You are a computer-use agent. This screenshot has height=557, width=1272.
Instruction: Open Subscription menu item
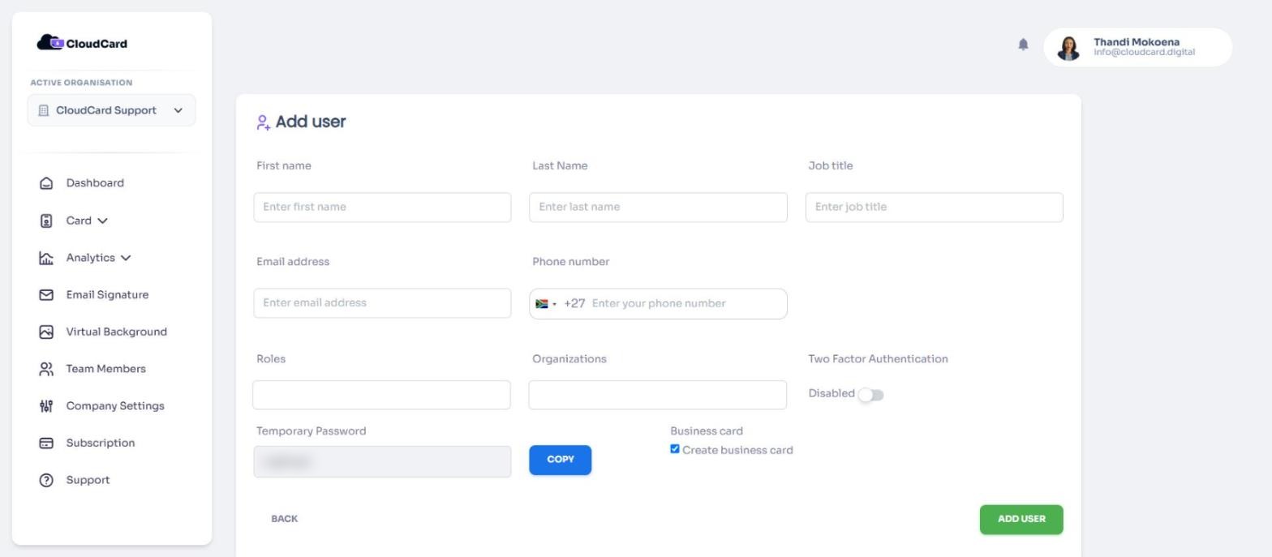pos(100,443)
